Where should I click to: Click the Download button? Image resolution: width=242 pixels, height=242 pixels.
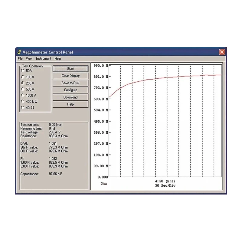(70, 97)
